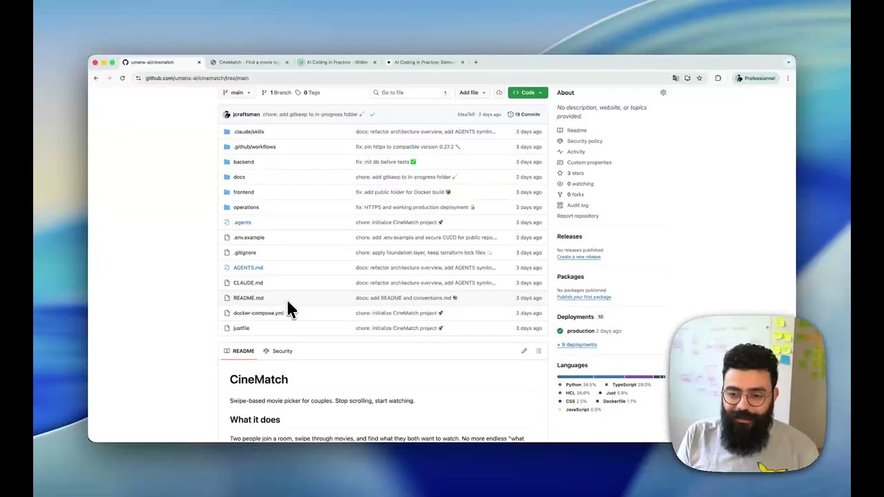Open the Activity link
Screen dimensions: 884x497
click(576, 152)
